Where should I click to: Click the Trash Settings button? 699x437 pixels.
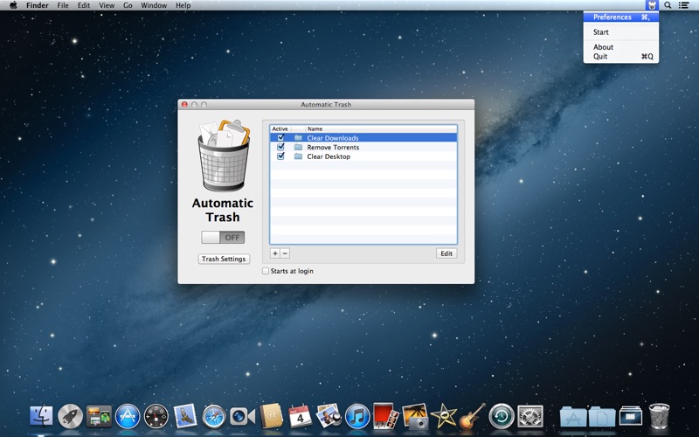pyautogui.click(x=224, y=259)
